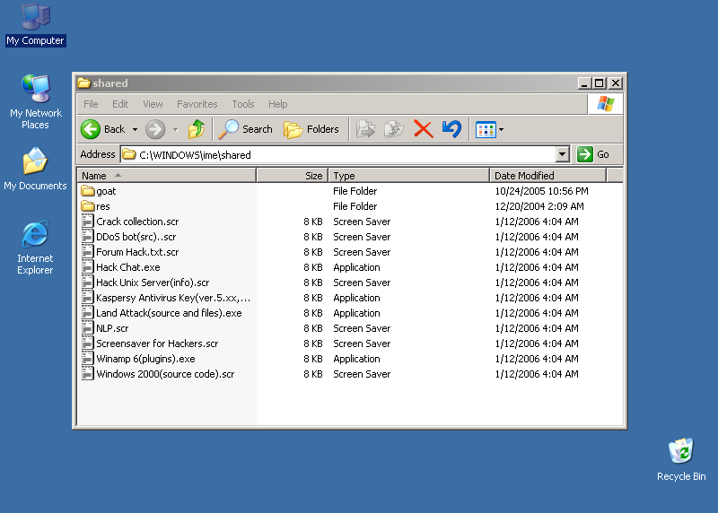Click My Network Places desktop icon

point(36,89)
